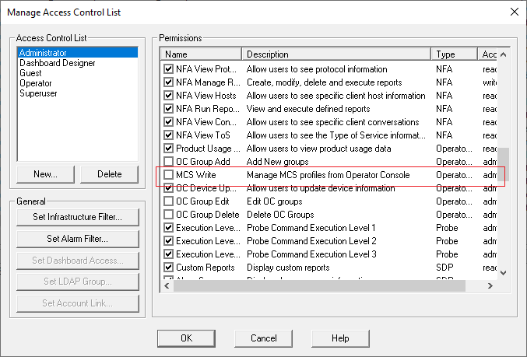Click the New... button
Image resolution: width=527 pixels, height=357 pixels.
click(46, 174)
